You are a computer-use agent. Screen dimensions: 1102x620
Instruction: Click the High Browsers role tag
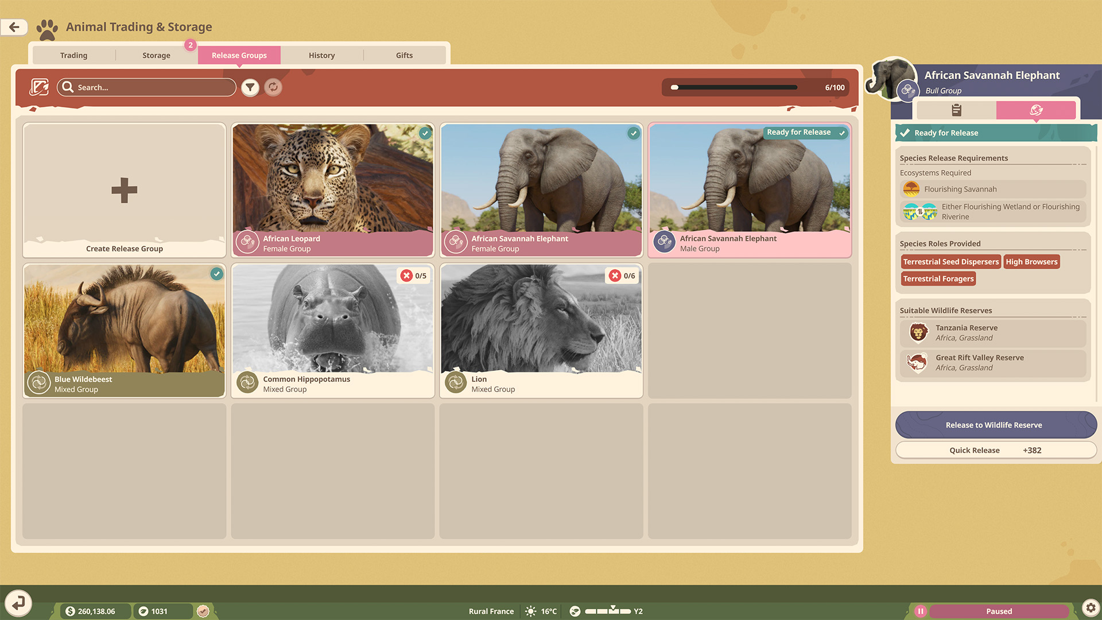(x=1031, y=262)
